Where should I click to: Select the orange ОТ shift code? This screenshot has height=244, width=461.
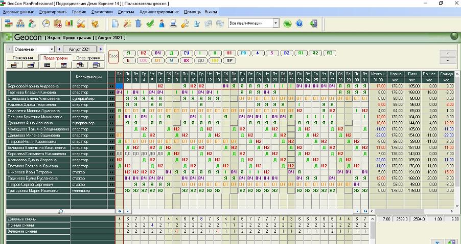coord(157,60)
